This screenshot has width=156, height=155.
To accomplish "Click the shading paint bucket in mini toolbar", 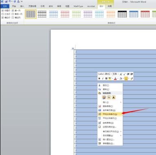I will 121,79.
